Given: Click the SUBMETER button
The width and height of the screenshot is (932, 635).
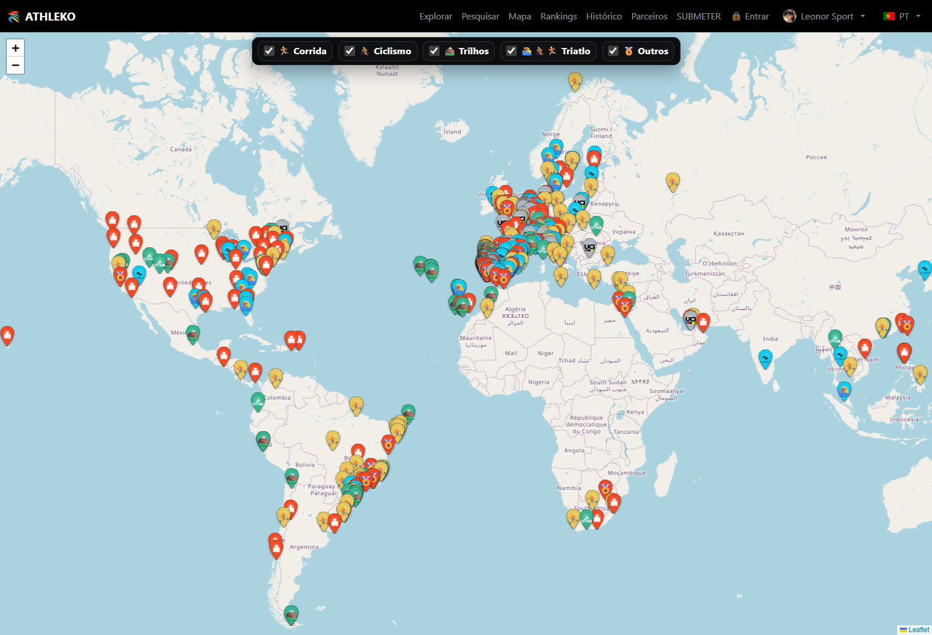Looking at the screenshot, I should coord(698,17).
